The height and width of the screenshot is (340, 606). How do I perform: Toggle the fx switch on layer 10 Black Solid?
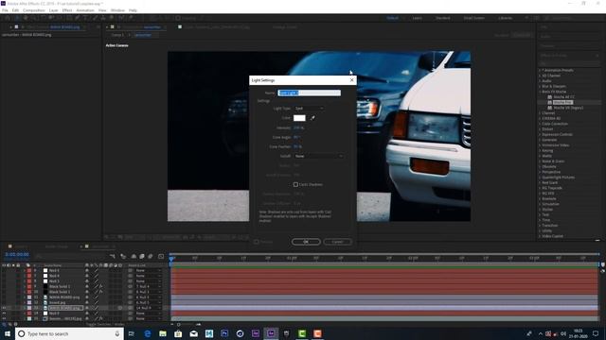pyautogui.click(x=101, y=292)
